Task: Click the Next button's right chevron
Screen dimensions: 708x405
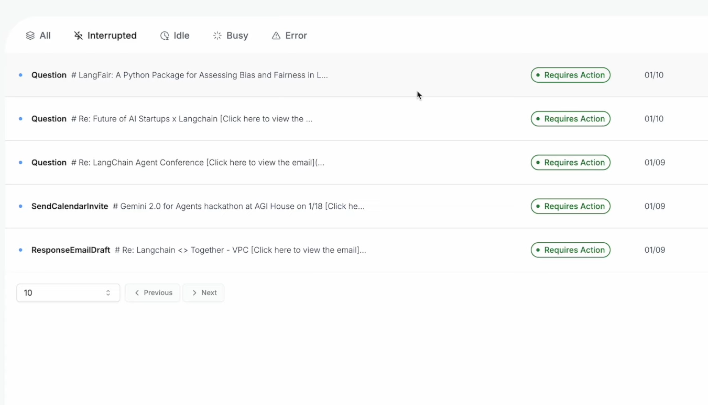Action: click(x=194, y=293)
